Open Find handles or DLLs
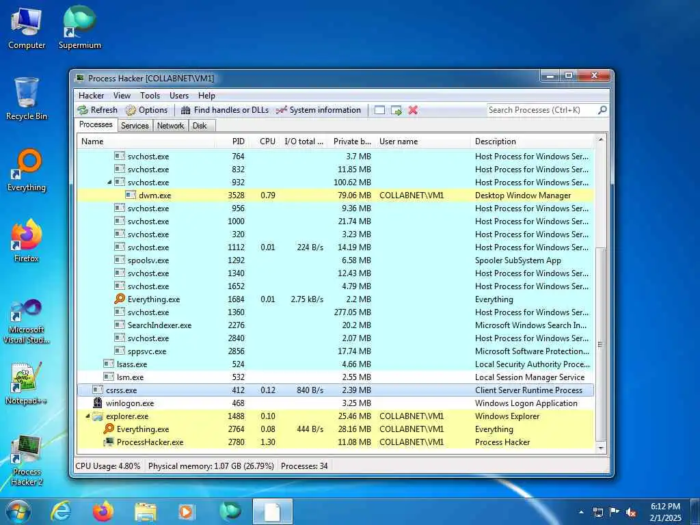This screenshot has height=525, width=700. [224, 110]
